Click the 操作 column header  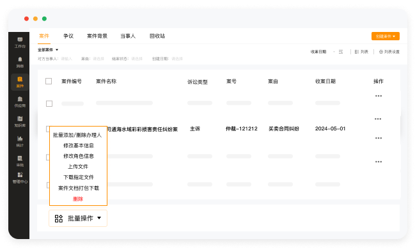(x=378, y=82)
